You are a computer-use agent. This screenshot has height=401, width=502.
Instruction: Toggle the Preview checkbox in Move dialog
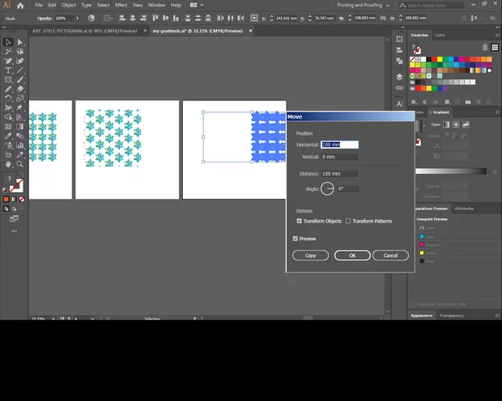coord(296,238)
